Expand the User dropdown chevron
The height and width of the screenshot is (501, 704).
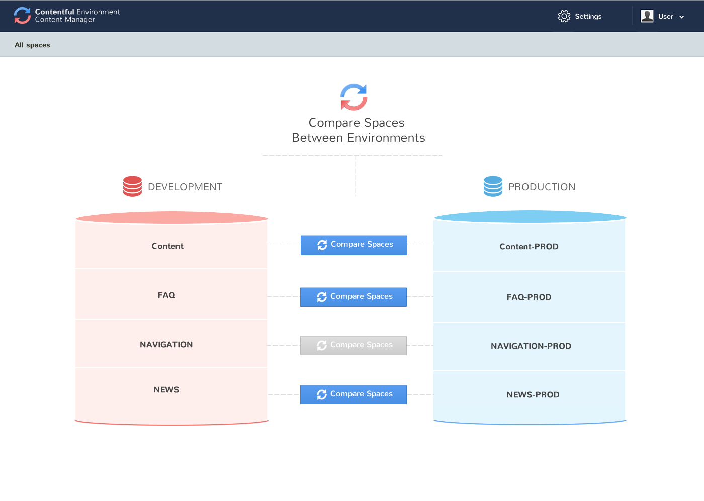click(682, 17)
